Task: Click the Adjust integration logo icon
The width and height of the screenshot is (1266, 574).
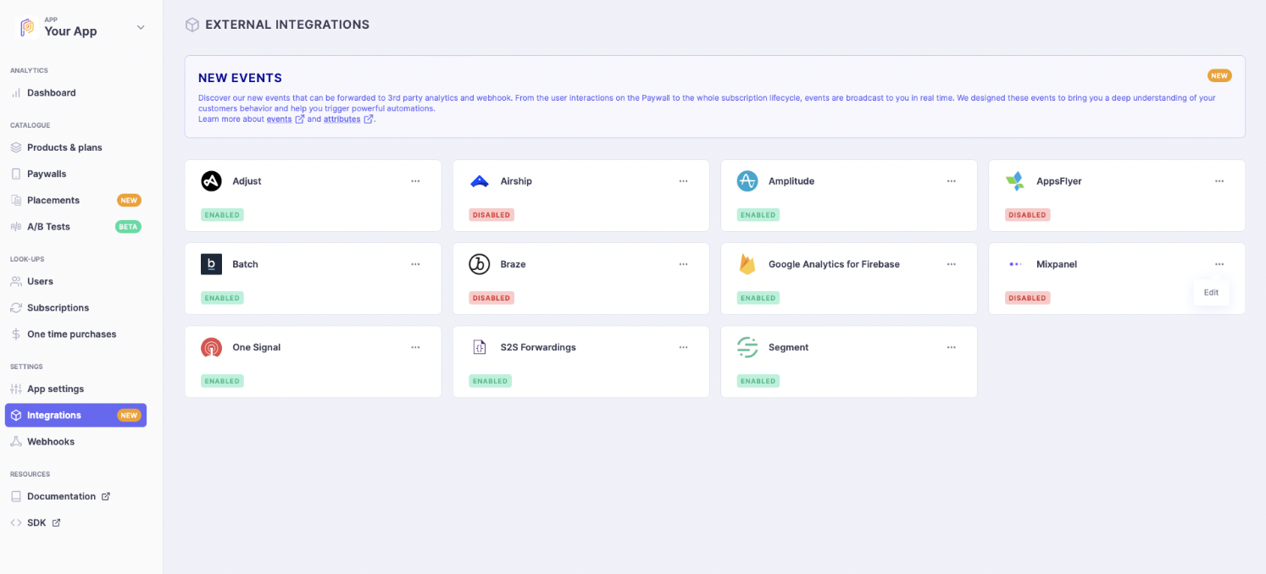Action: [x=211, y=181]
